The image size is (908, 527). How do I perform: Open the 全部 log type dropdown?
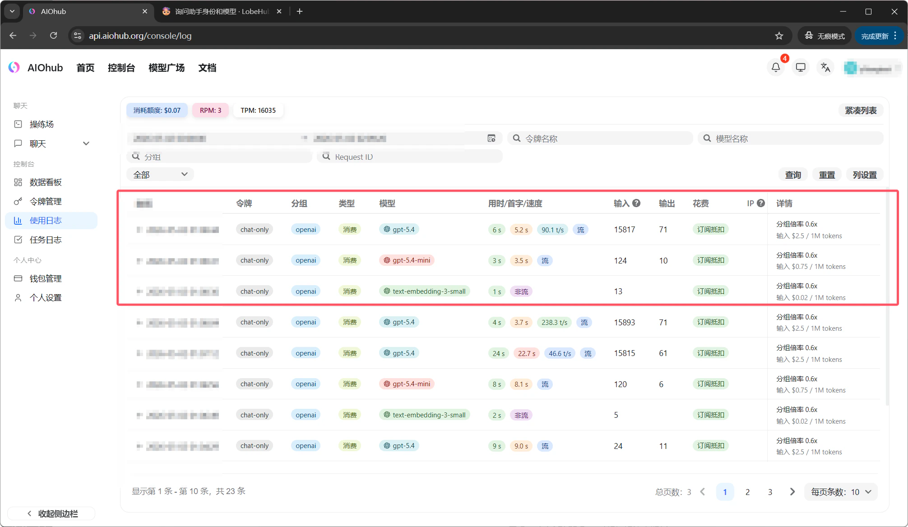pyautogui.click(x=160, y=175)
